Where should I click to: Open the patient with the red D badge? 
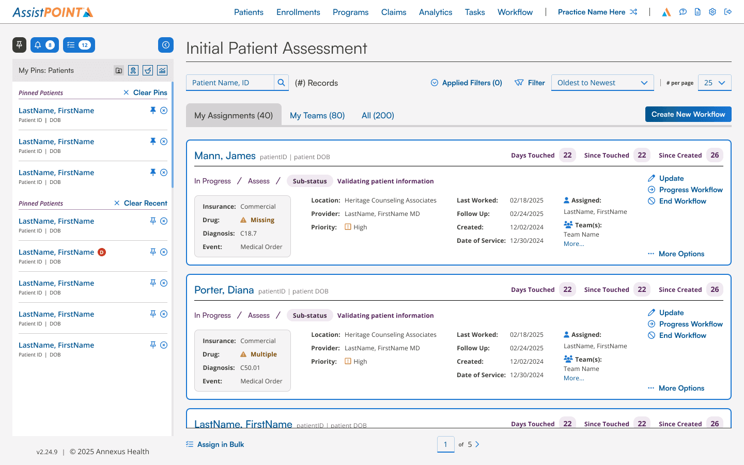pos(56,252)
